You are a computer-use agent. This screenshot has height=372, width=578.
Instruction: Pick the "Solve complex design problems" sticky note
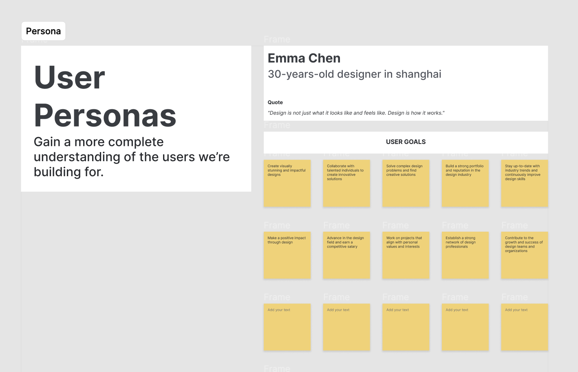pyautogui.click(x=406, y=183)
